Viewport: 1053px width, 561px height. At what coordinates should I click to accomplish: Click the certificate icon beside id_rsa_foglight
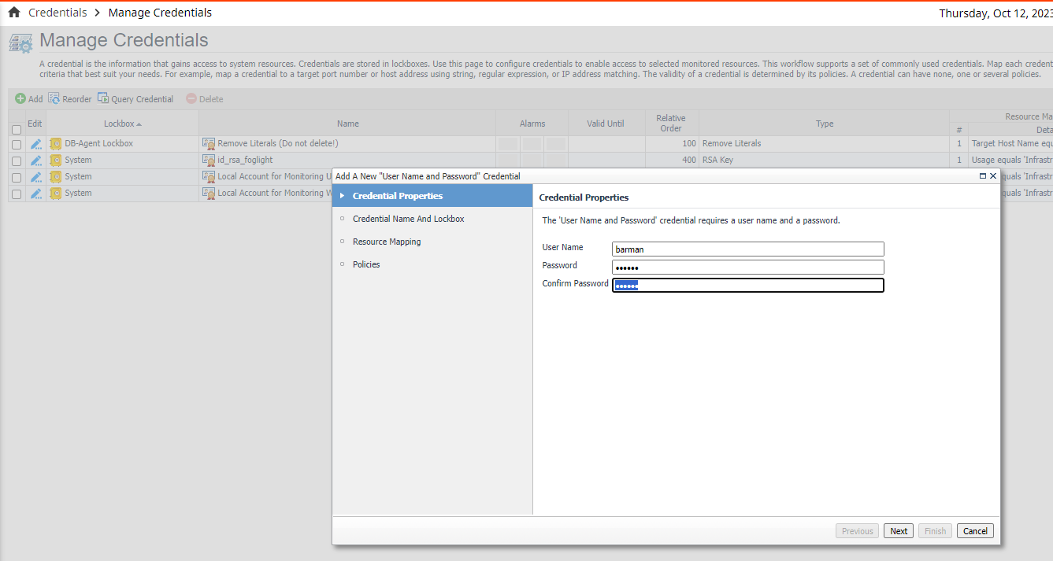point(209,161)
